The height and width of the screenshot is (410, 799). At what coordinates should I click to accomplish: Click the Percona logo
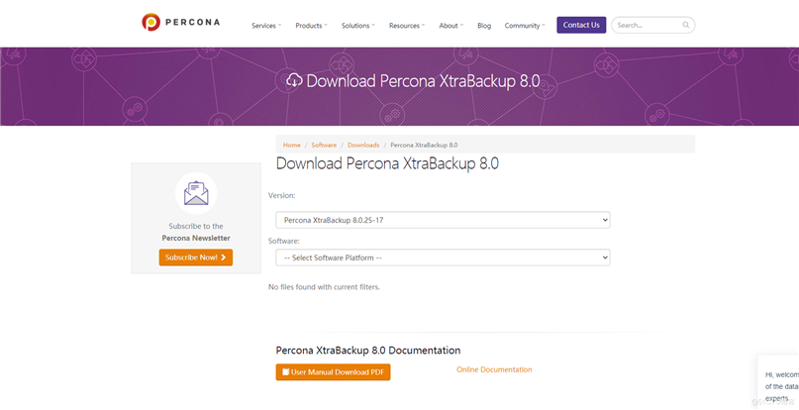[x=181, y=23]
